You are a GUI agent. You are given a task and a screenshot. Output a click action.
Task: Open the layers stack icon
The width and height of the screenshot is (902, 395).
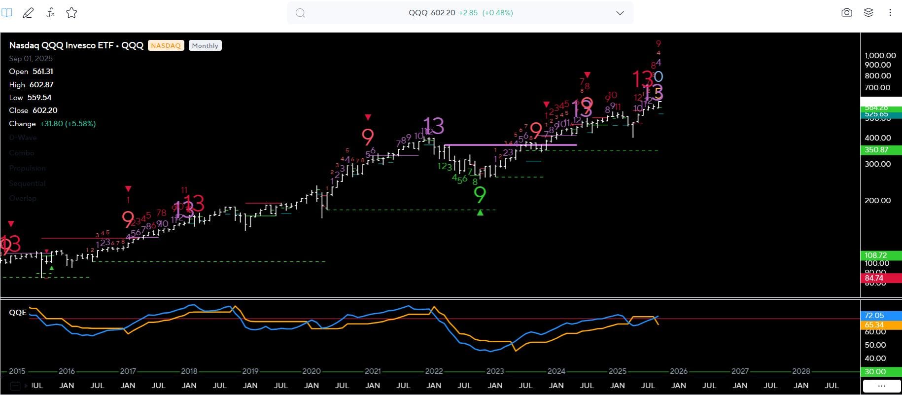point(868,13)
